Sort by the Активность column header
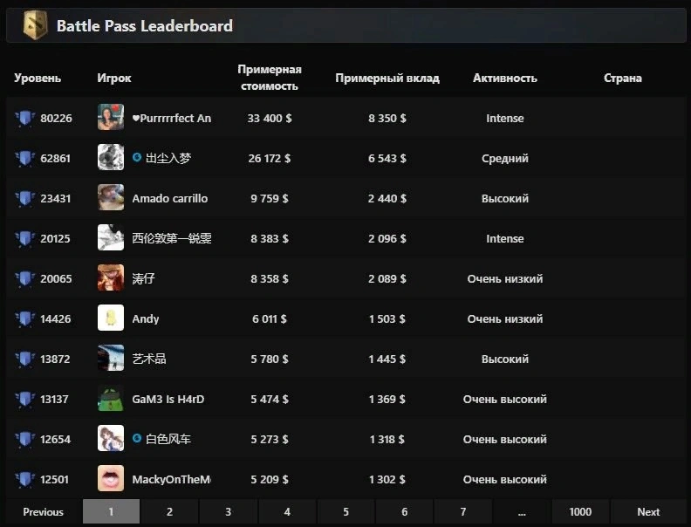 pyautogui.click(x=505, y=78)
